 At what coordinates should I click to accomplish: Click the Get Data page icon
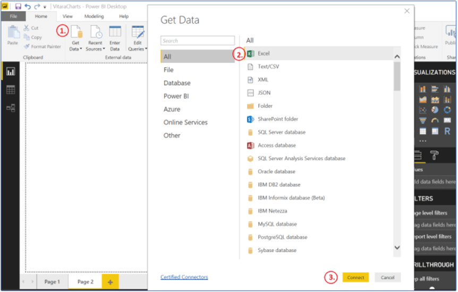click(x=77, y=31)
